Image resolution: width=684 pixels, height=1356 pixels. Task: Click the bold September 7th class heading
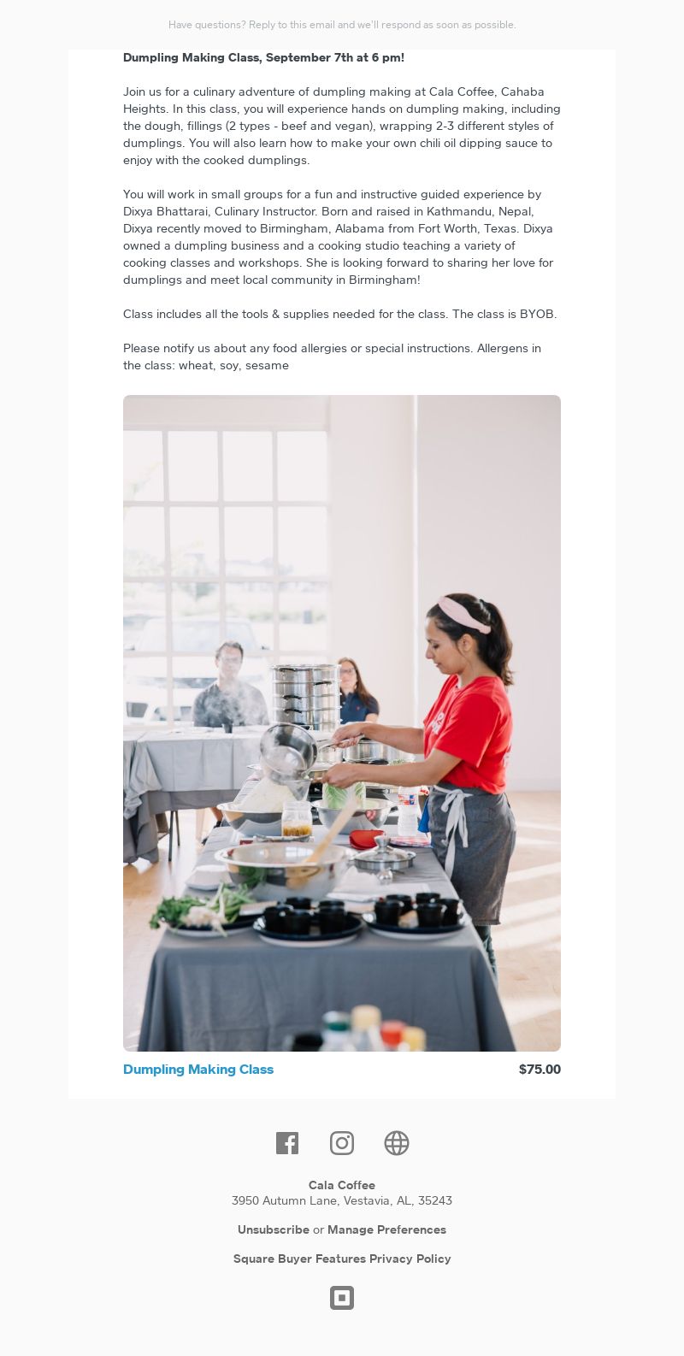263,57
